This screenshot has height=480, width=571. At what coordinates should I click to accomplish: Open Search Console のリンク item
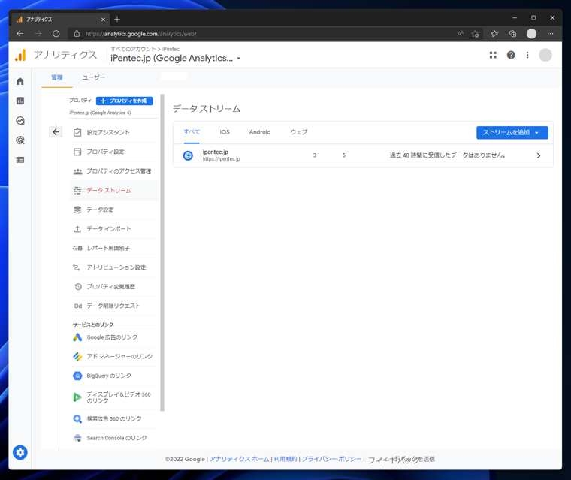click(x=114, y=438)
